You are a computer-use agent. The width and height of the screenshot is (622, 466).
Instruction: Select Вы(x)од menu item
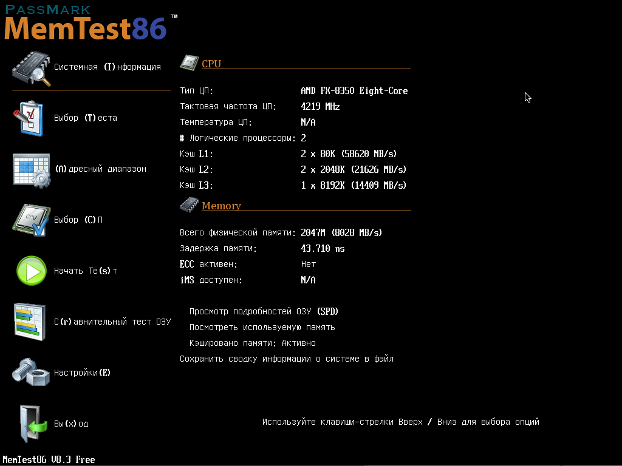tap(71, 424)
